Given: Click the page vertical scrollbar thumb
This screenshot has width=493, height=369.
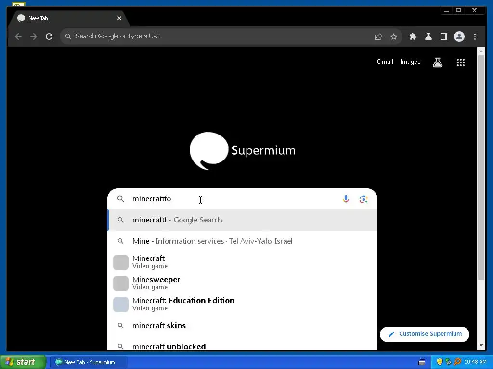Looking at the screenshot, I should pyautogui.click(x=481, y=168).
